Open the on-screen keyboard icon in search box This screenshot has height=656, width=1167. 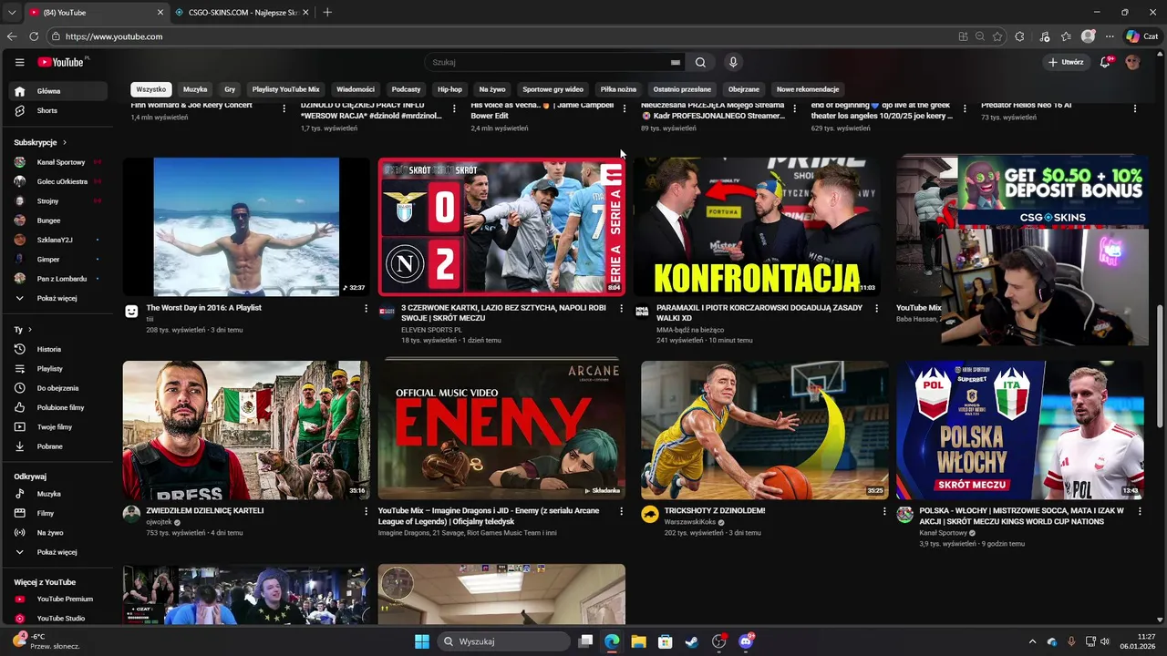[676, 62]
